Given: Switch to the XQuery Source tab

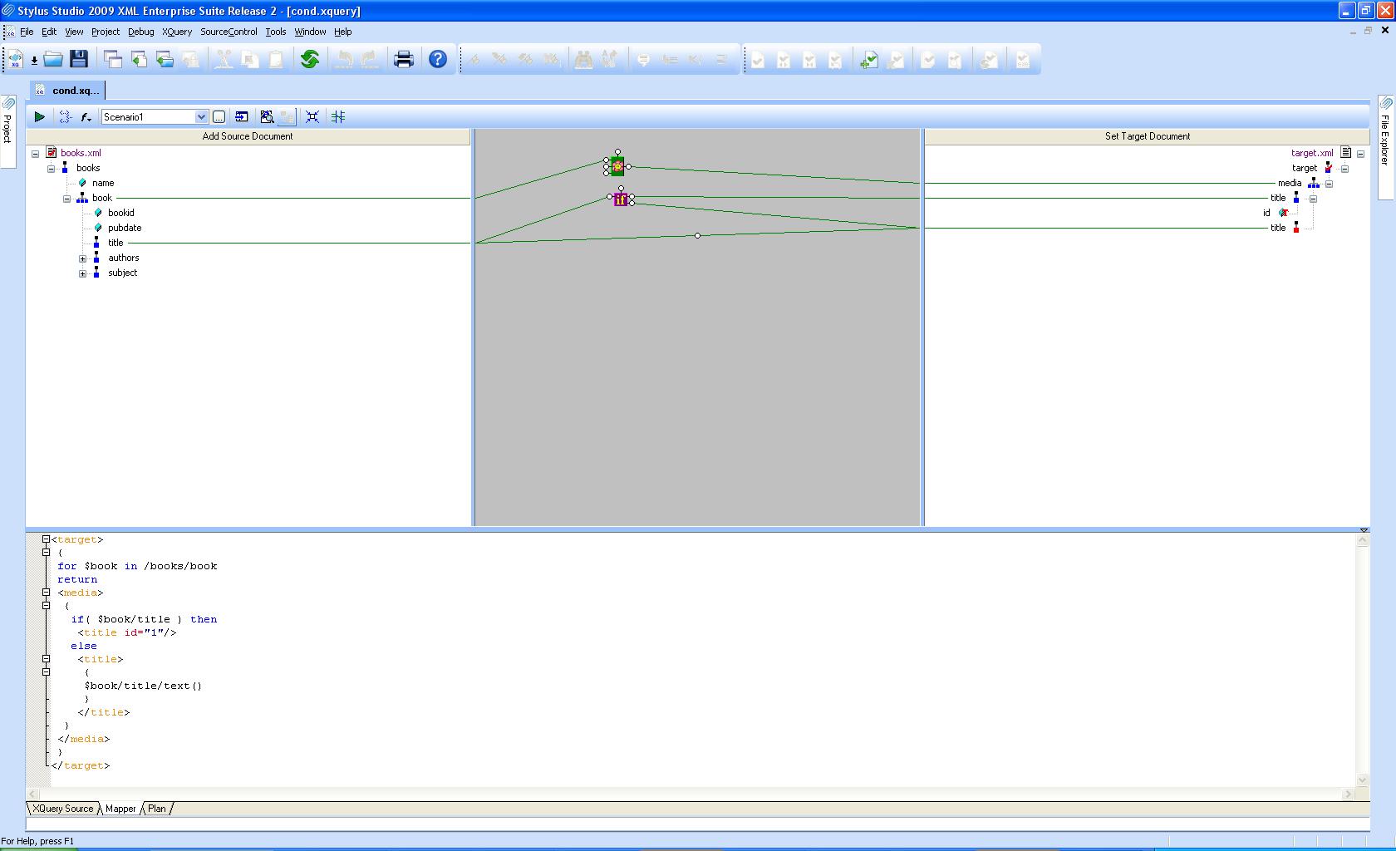Looking at the screenshot, I should [62, 809].
